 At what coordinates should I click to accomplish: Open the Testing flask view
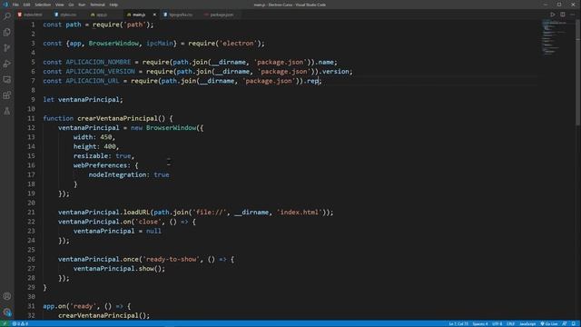pos(7,111)
